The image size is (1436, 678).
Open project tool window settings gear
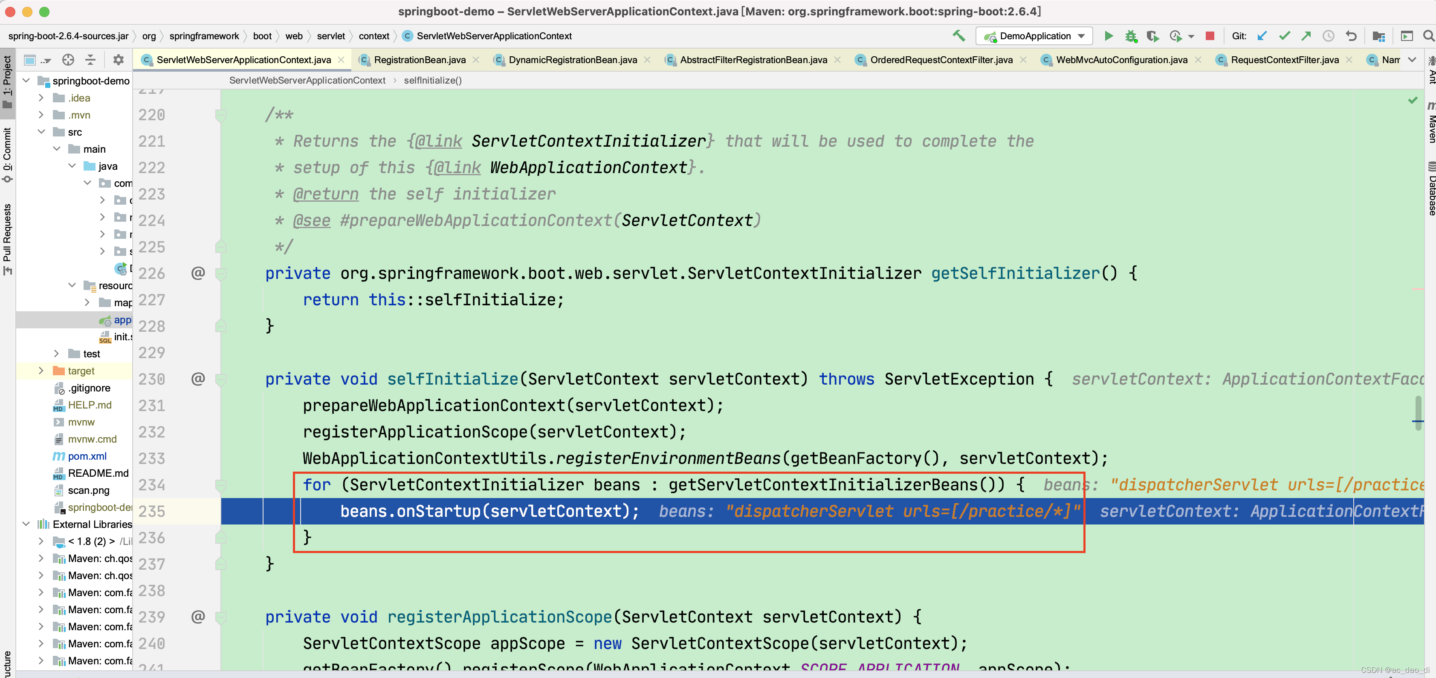pyautogui.click(x=118, y=60)
